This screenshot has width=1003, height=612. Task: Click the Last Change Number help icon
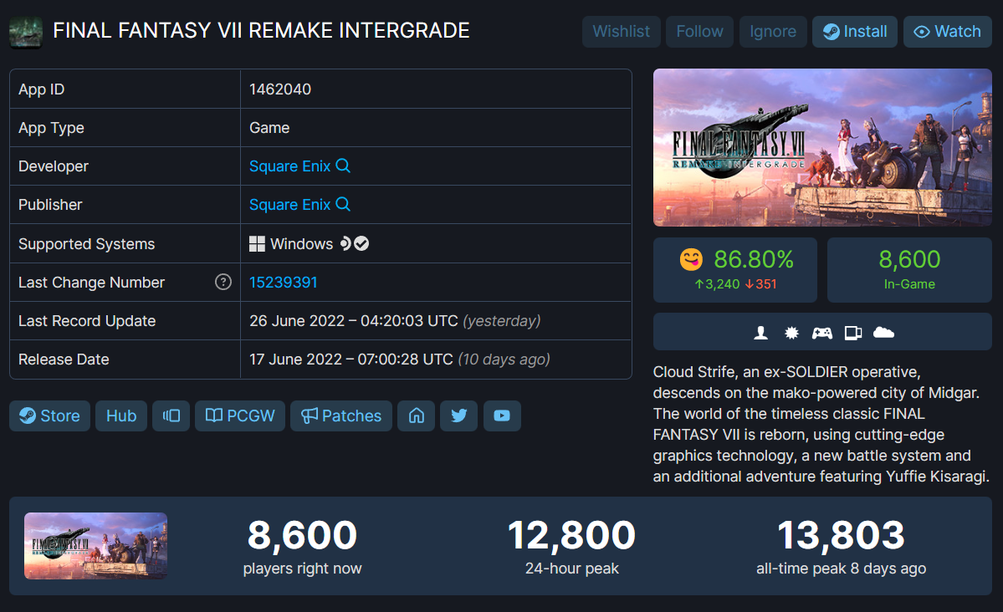pyautogui.click(x=223, y=282)
